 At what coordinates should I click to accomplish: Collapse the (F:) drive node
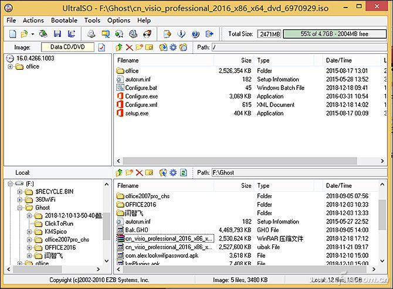pyautogui.click(x=10, y=184)
